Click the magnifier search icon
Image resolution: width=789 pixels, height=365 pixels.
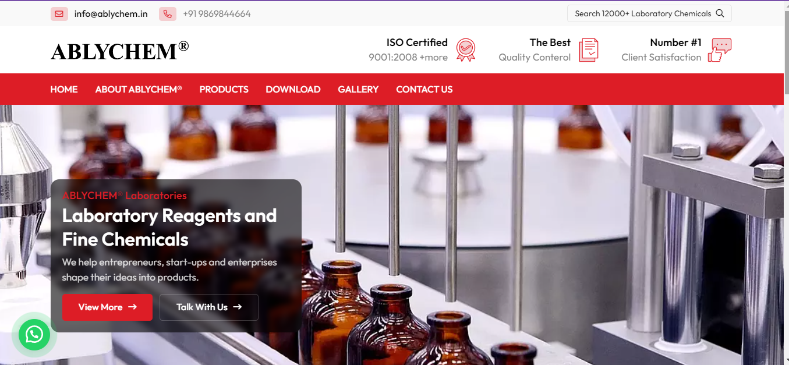click(x=720, y=13)
